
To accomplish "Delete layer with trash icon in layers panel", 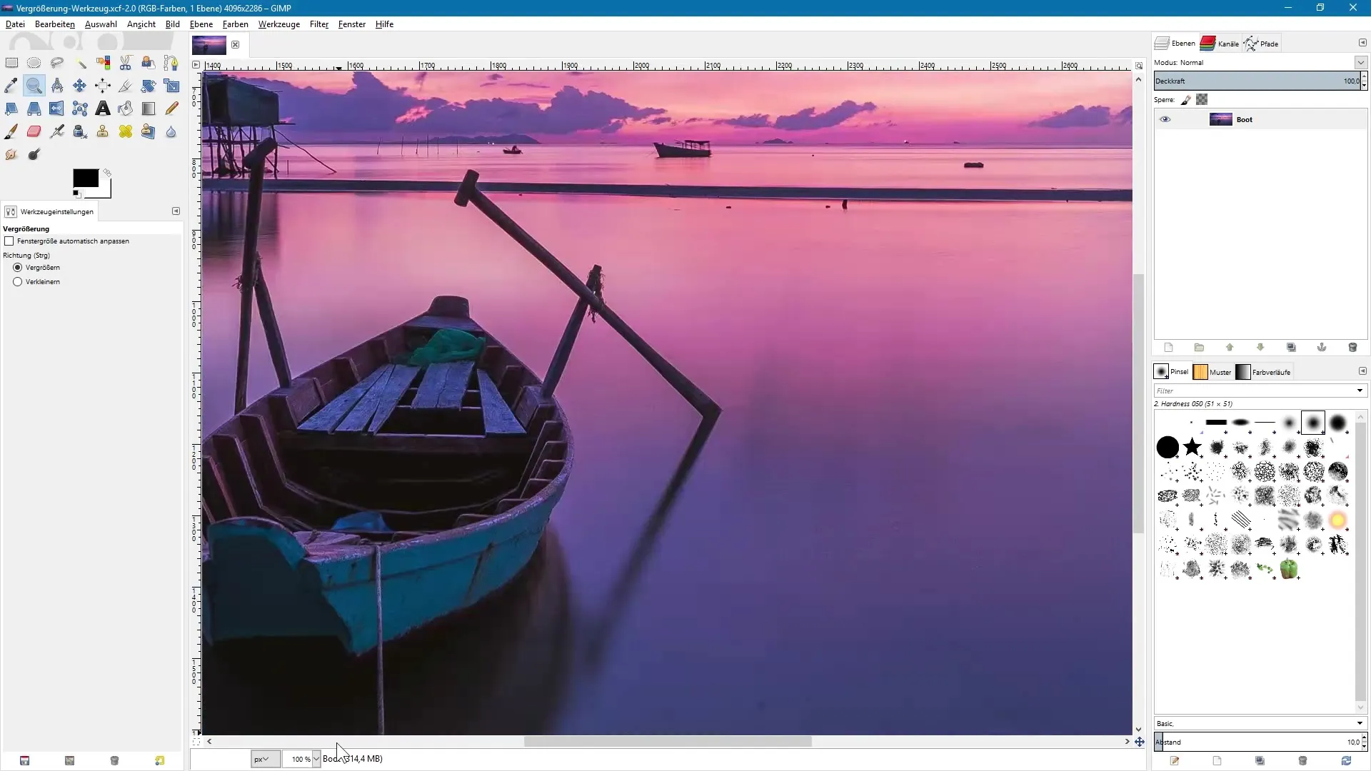I will pos(1352,348).
